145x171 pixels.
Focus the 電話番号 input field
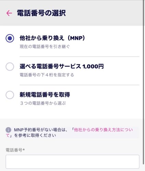pyautogui.click(x=72, y=162)
